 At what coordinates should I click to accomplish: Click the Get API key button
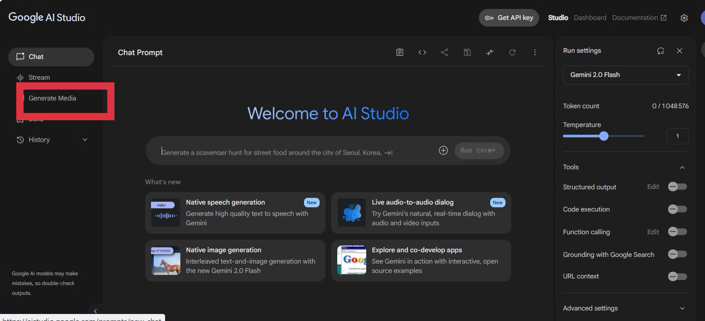point(509,18)
